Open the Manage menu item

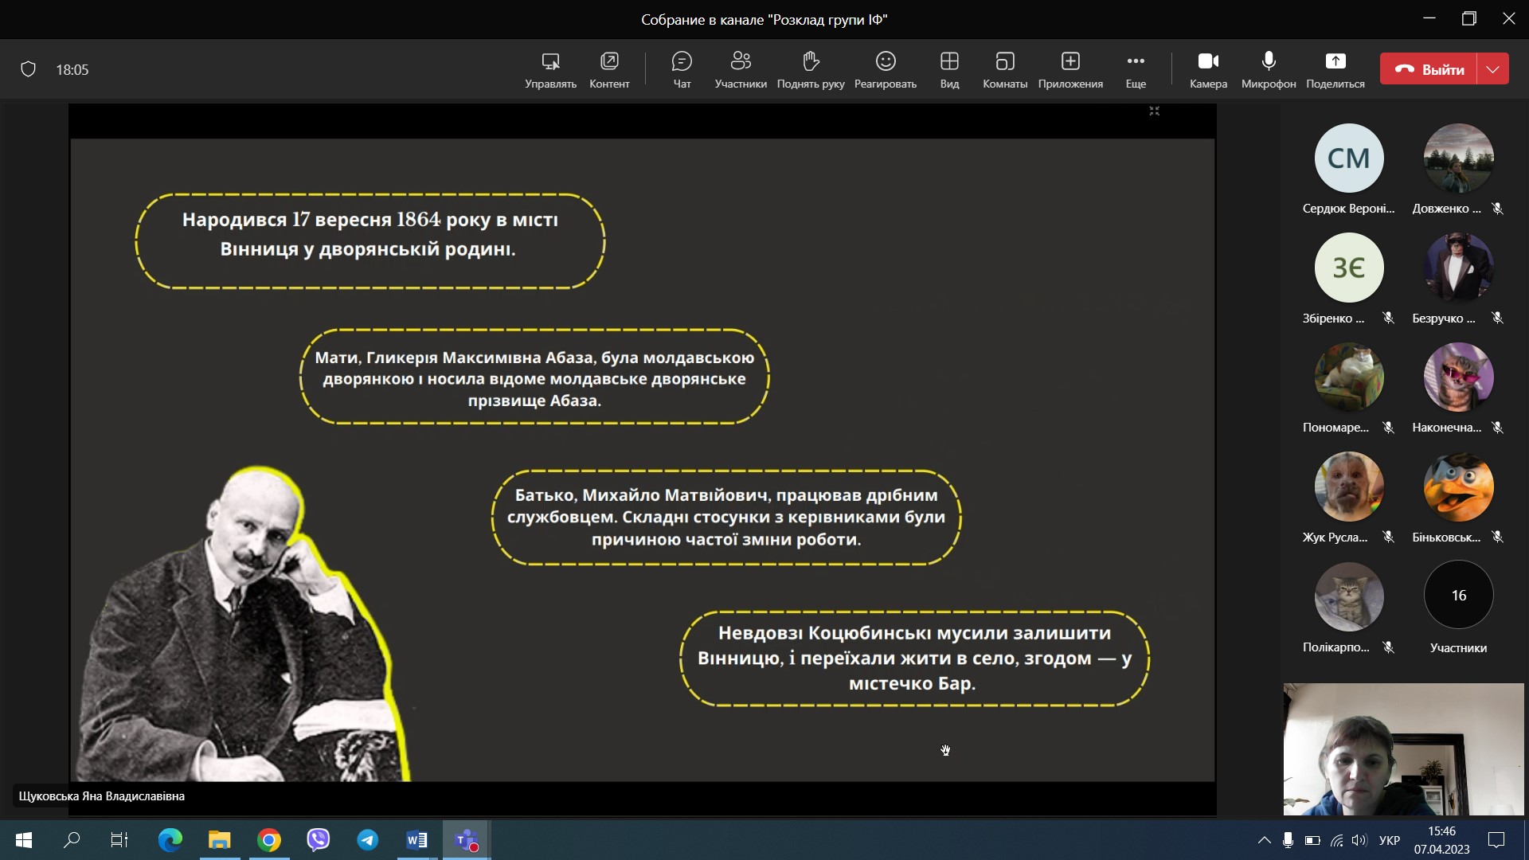click(550, 69)
